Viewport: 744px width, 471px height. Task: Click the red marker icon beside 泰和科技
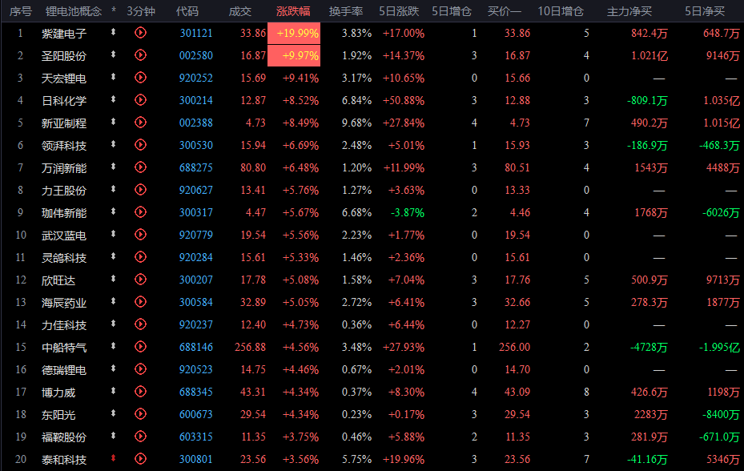pyautogui.click(x=113, y=458)
